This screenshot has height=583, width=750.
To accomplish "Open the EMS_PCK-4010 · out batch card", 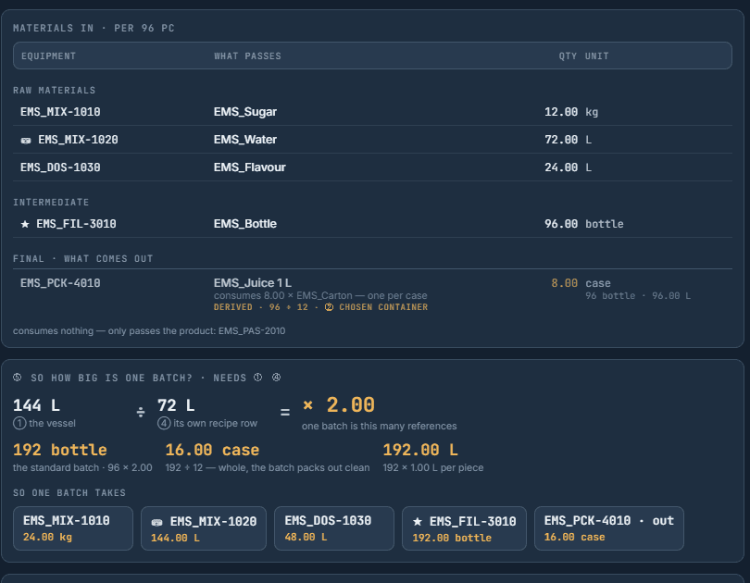I will (x=609, y=528).
